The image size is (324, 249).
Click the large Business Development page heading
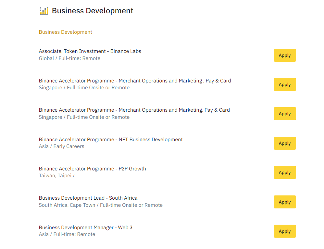tap(93, 11)
